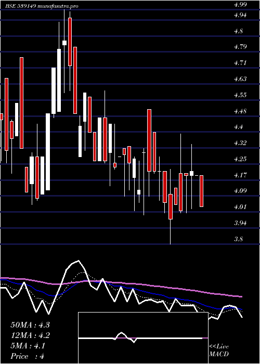Select the 4.25 price level label
The width and height of the screenshot is (260, 364).
click(240, 159)
